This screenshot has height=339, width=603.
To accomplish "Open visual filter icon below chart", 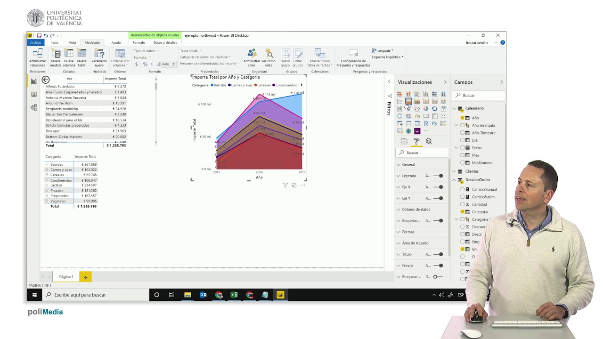I will click(x=285, y=185).
